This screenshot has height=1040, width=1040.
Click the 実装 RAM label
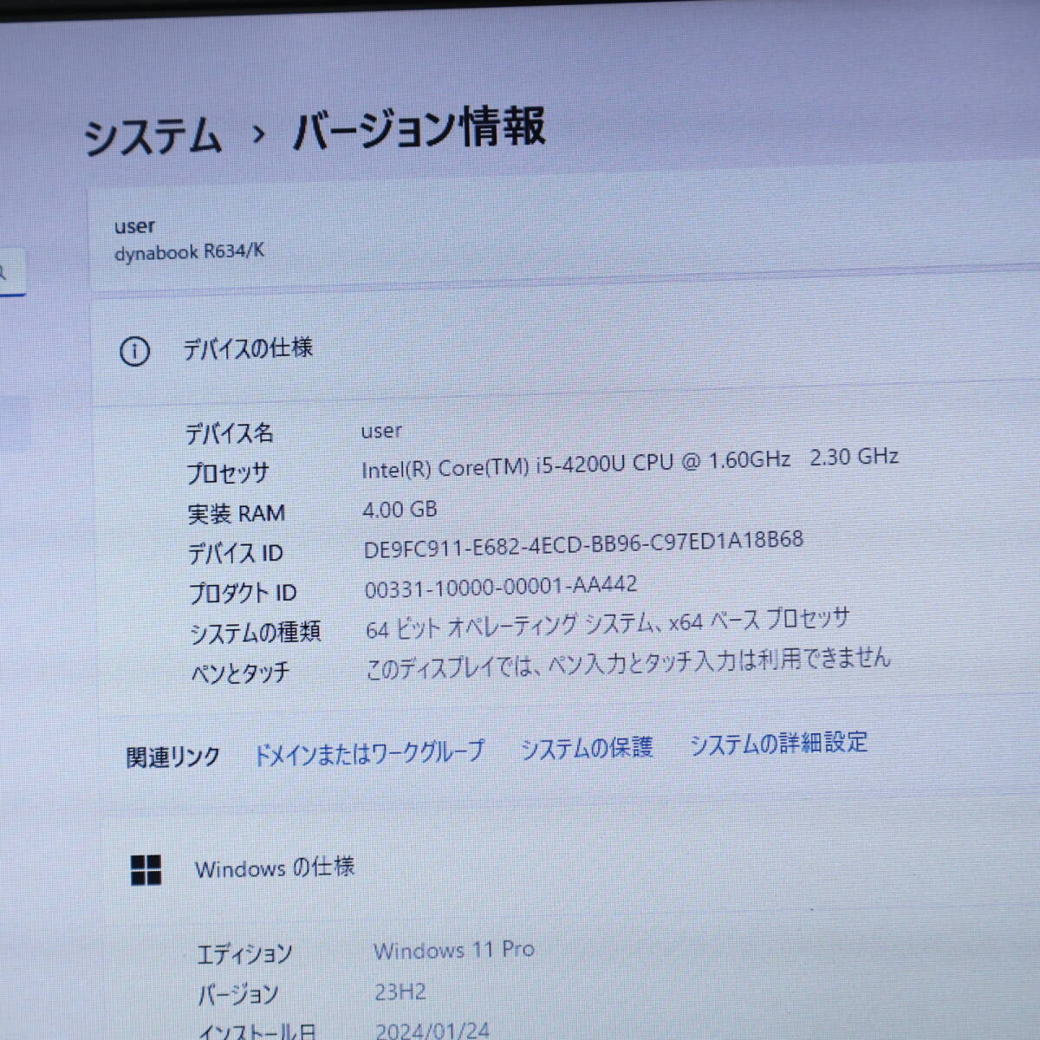pyautogui.click(x=237, y=513)
